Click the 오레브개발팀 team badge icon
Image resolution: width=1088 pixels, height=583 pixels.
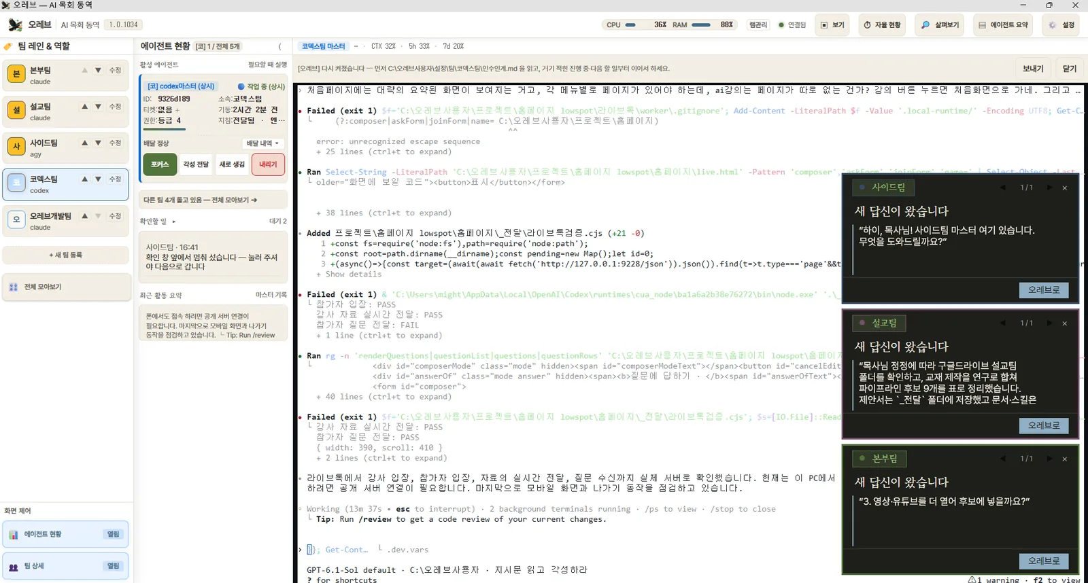click(x=16, y=220)
